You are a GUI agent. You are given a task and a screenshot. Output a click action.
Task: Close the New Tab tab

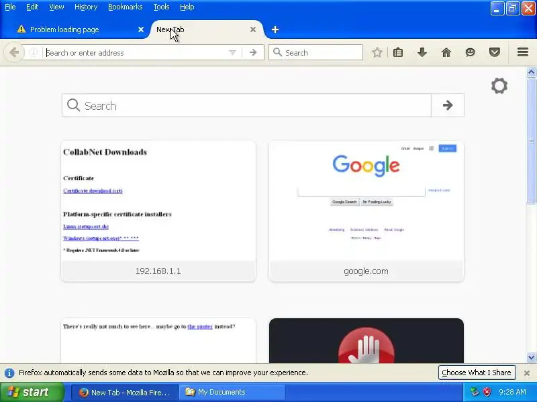[253, 29]
